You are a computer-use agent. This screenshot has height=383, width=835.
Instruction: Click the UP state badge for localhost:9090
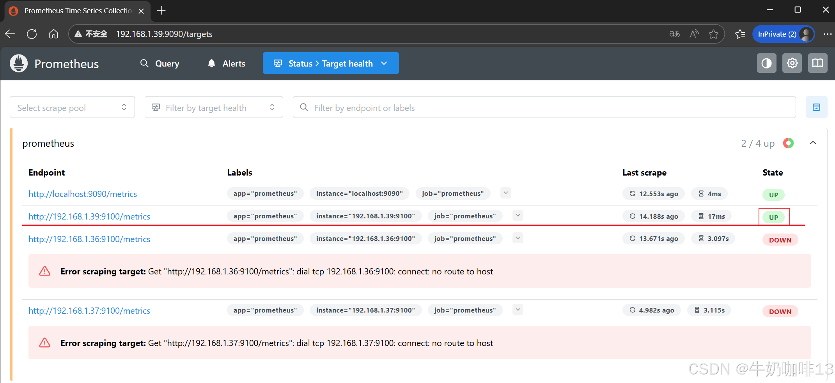pos(773,195)
